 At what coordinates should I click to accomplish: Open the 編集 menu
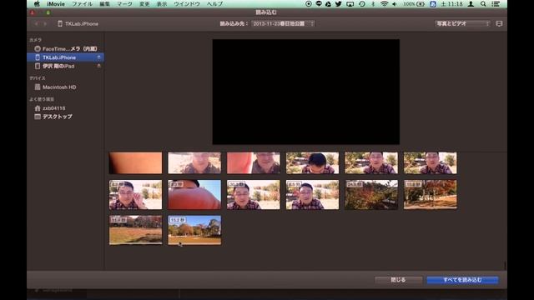104,4
